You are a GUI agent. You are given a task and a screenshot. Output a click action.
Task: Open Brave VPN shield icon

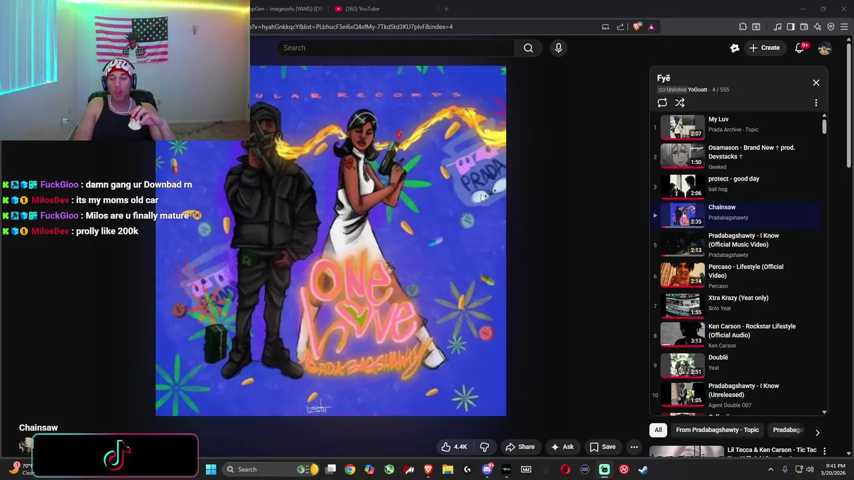(x=831, y=27)
